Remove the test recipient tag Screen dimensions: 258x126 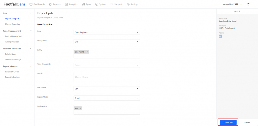click(x=80, y=108)
